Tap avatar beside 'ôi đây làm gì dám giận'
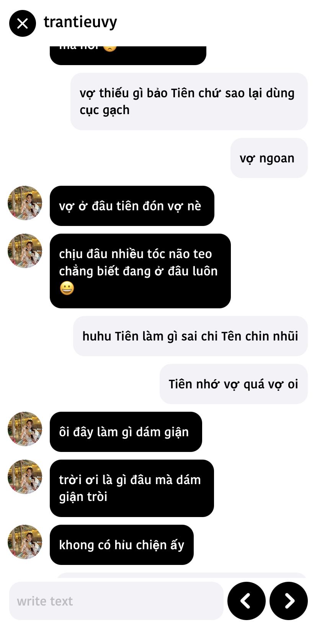Image resolution: width=317 pixels, height=622 pixels. (25, 429)
